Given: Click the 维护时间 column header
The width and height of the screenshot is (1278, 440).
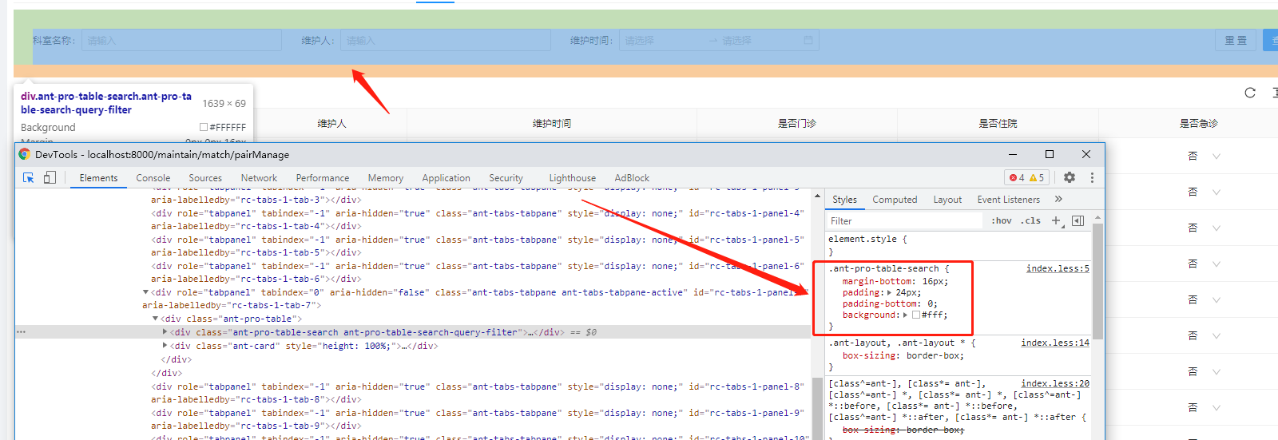Looking at the screenshot, I should (552, 123).
